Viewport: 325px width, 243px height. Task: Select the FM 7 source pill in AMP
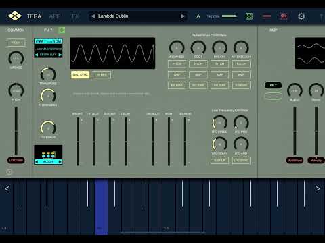coord(274,85)
